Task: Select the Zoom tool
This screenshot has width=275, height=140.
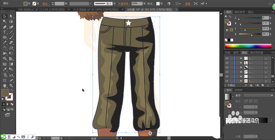Action: [11, 86]
